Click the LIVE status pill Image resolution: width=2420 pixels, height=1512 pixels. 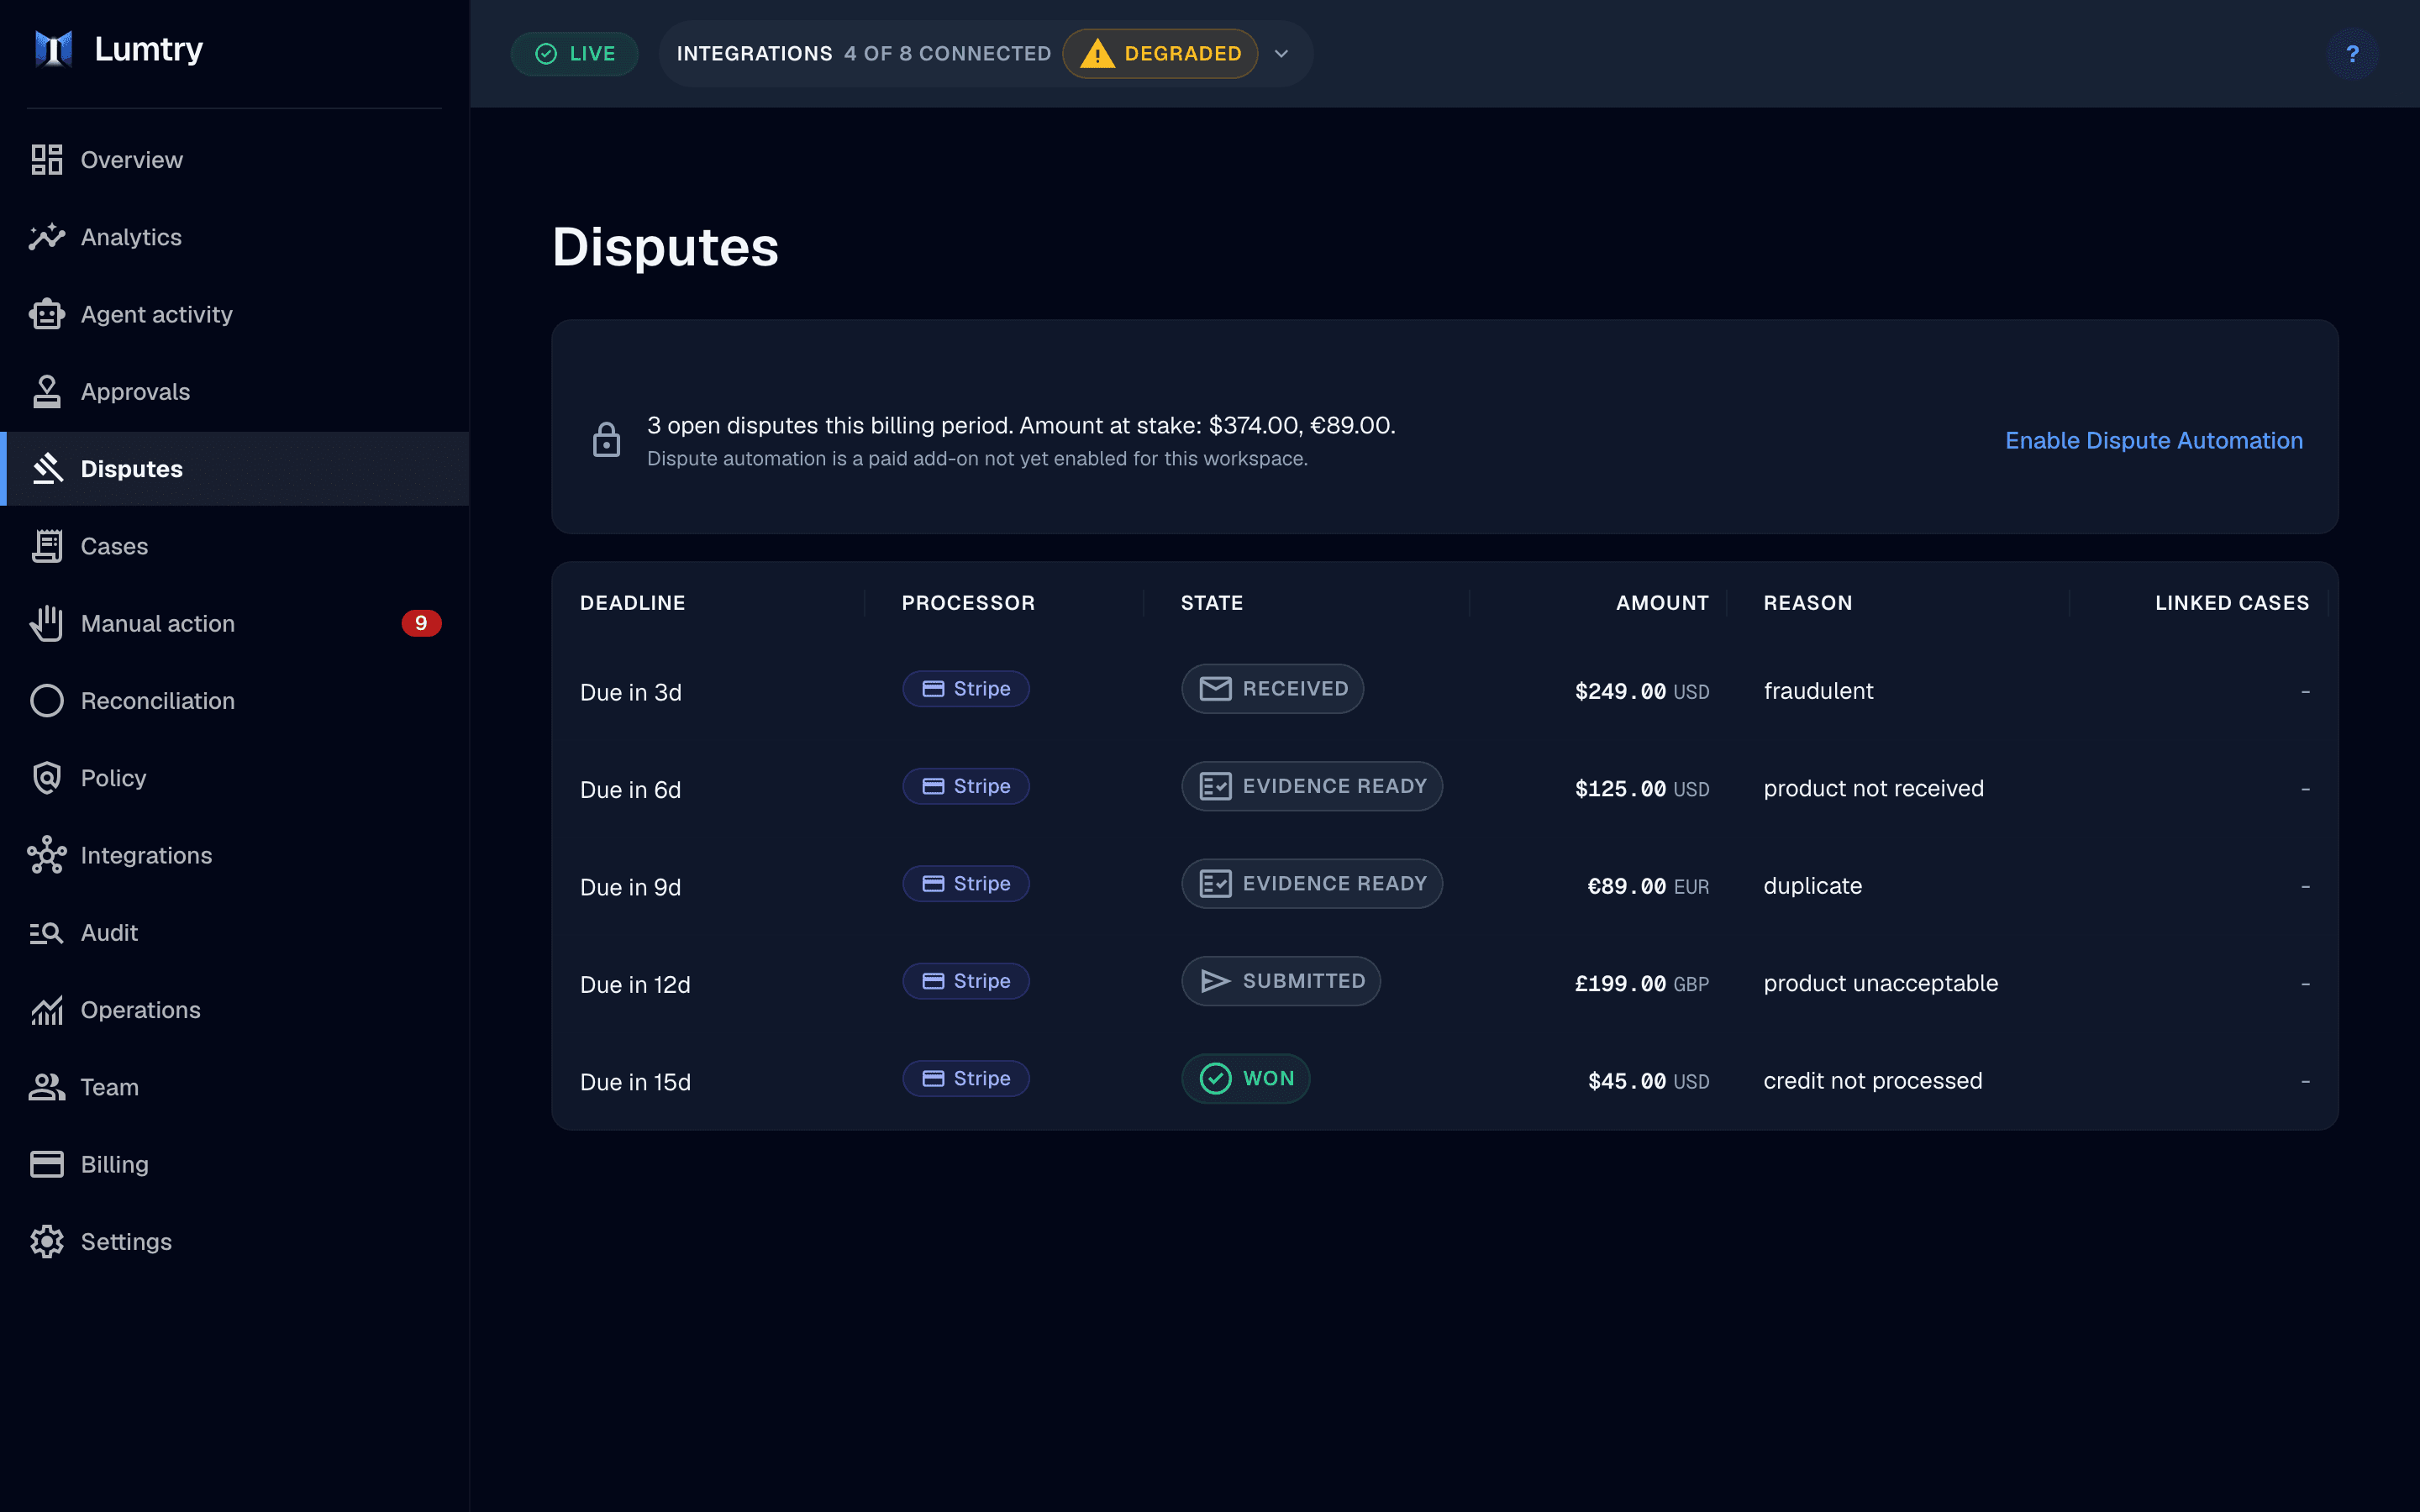coord(574,54)
